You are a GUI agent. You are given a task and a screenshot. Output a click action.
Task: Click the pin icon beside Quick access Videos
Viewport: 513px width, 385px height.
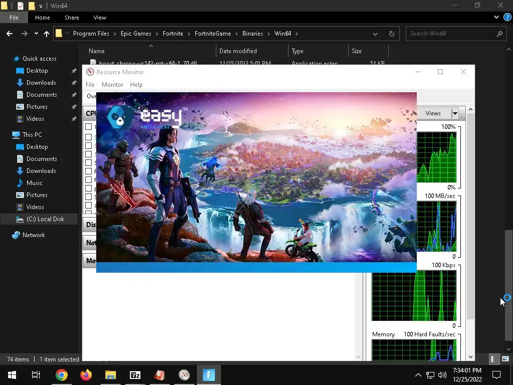pyautogui.click(x=74, y=119)
